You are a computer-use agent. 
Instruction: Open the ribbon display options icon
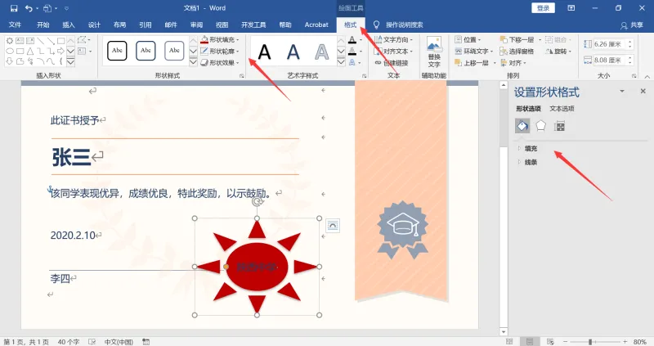coord(571,8)
